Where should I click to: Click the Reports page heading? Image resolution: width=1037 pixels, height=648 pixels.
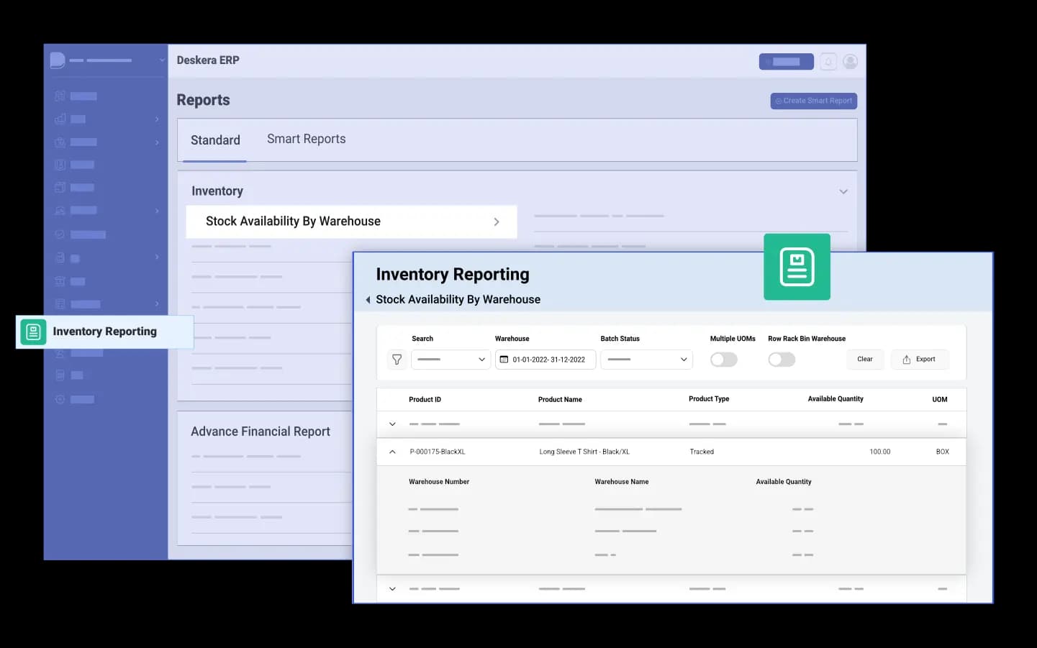click(203, 100)
